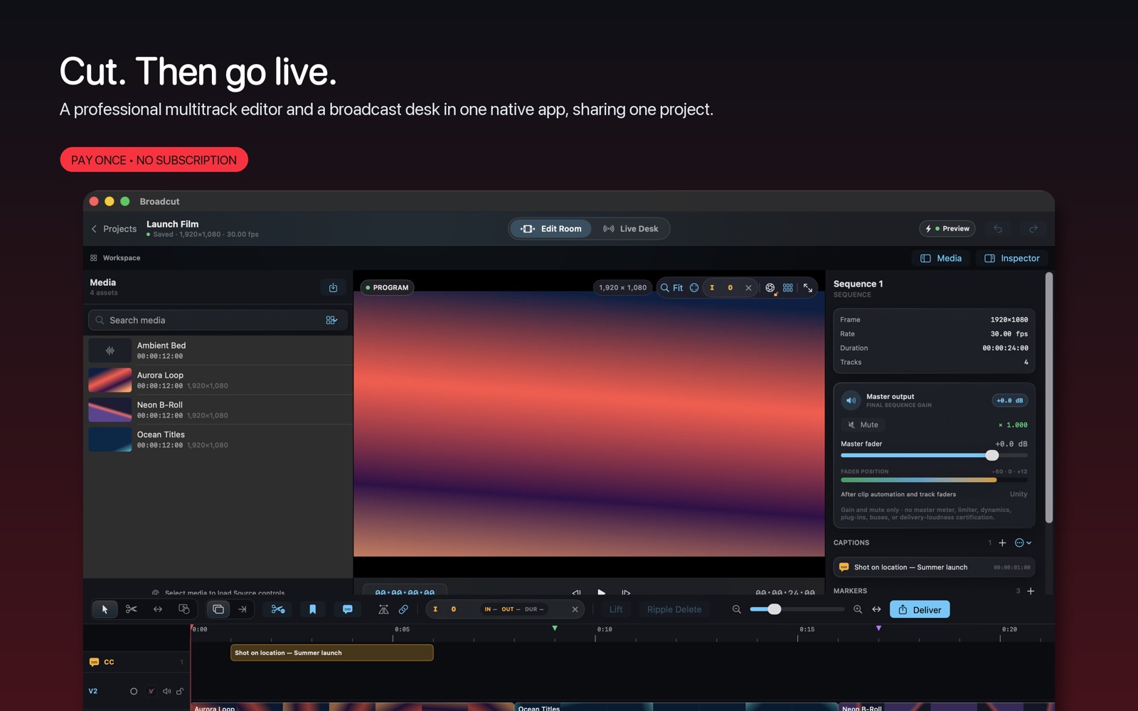
Task: Select the Aurora Loop media thumbnail
Action: (x=110, y=380)
